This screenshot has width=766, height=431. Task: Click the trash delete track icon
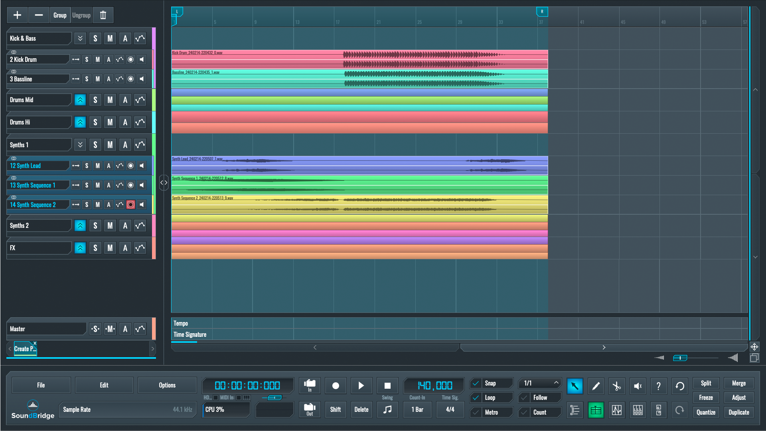(103, 15)
